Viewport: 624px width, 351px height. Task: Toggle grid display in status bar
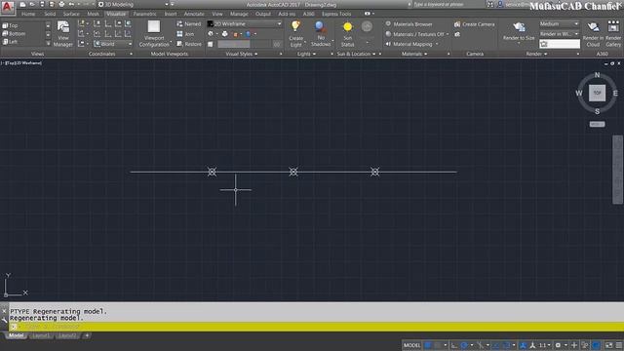pos(428,345)
